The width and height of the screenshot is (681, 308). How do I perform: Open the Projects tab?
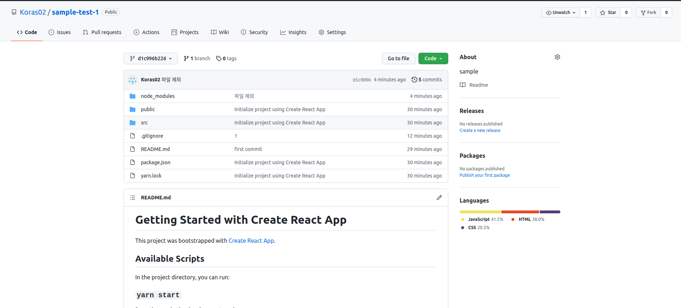[x=185, y=32]
